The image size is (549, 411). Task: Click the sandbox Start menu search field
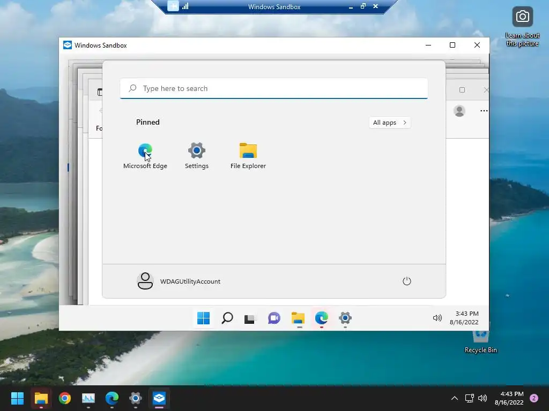(274, 88)
